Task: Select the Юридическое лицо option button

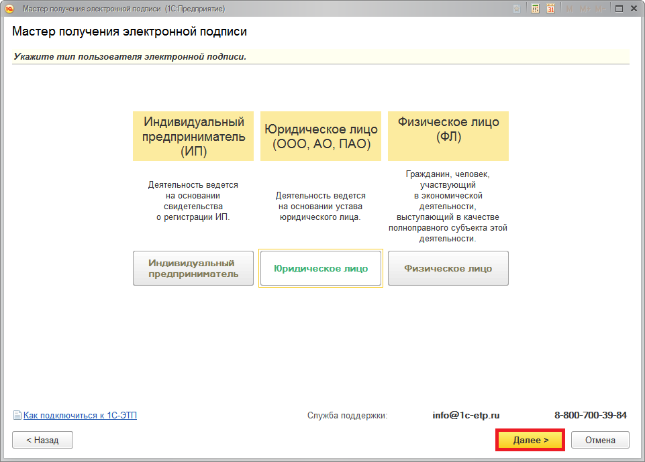Action: [x=321, y=268]
